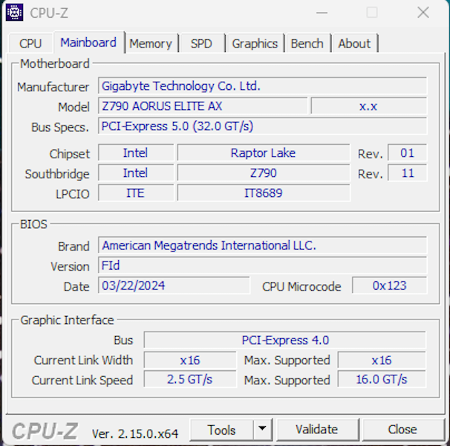Click Max. Supported link width x16
450x446 pixels.
[382, 360]
